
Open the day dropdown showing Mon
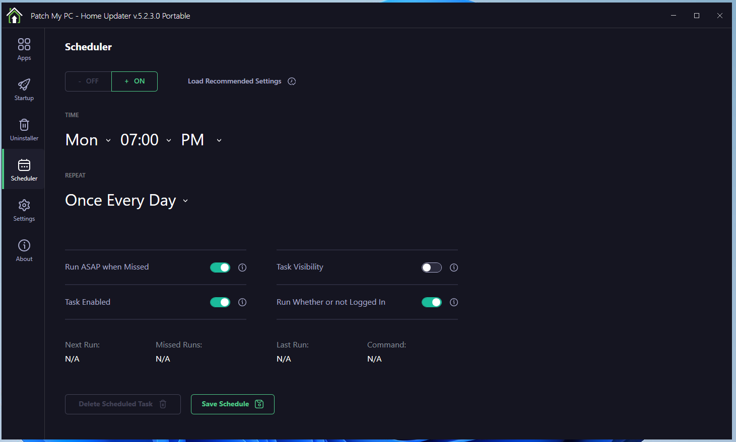(x=88, y=140)
